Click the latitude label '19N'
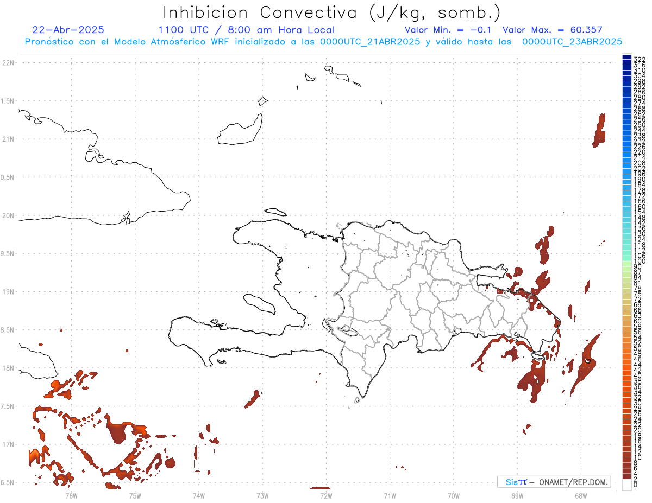652x503 pixels. point(9,292)
